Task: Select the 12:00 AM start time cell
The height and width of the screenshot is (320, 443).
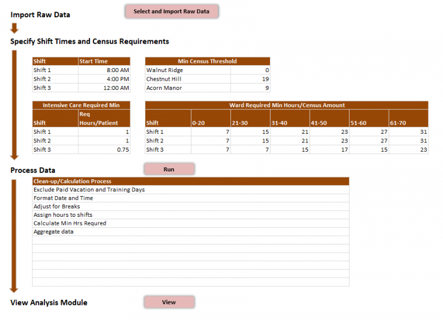Action: [x=104, y=88]
